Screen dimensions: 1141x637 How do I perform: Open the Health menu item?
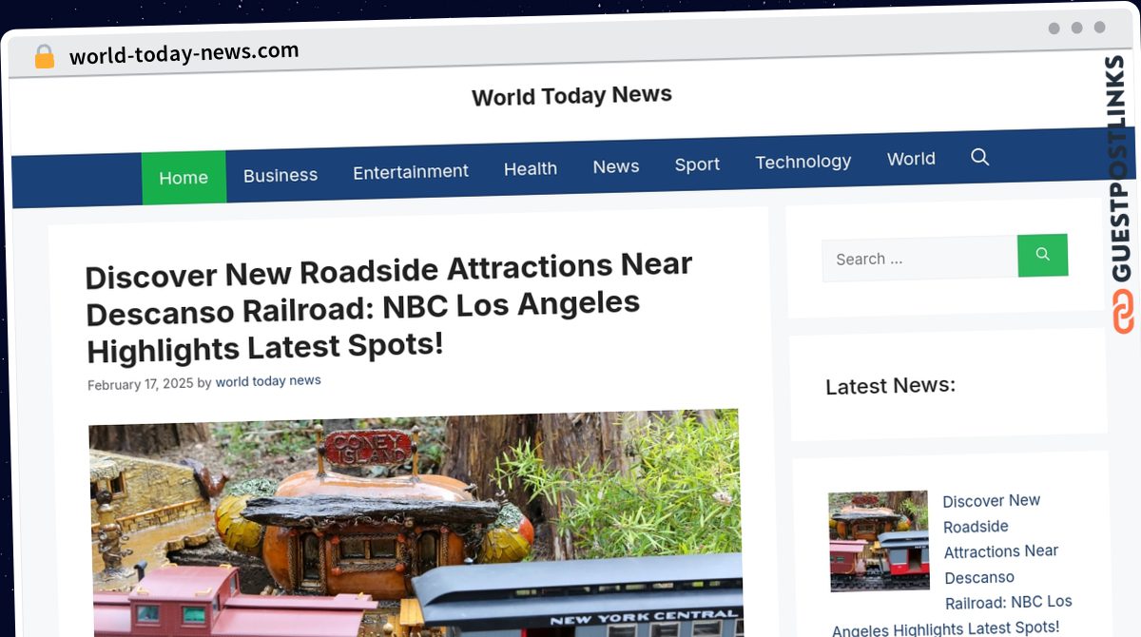tap(531, 169)
